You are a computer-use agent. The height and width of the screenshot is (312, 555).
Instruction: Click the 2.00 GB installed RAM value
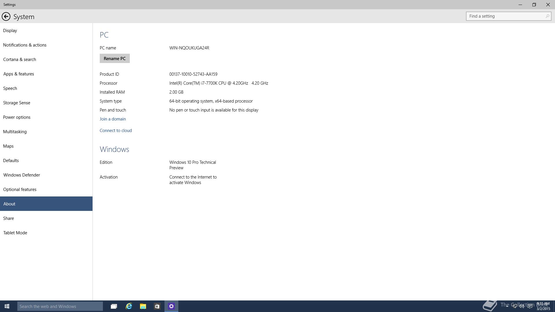pyautogui.click(x=176, y=92)
